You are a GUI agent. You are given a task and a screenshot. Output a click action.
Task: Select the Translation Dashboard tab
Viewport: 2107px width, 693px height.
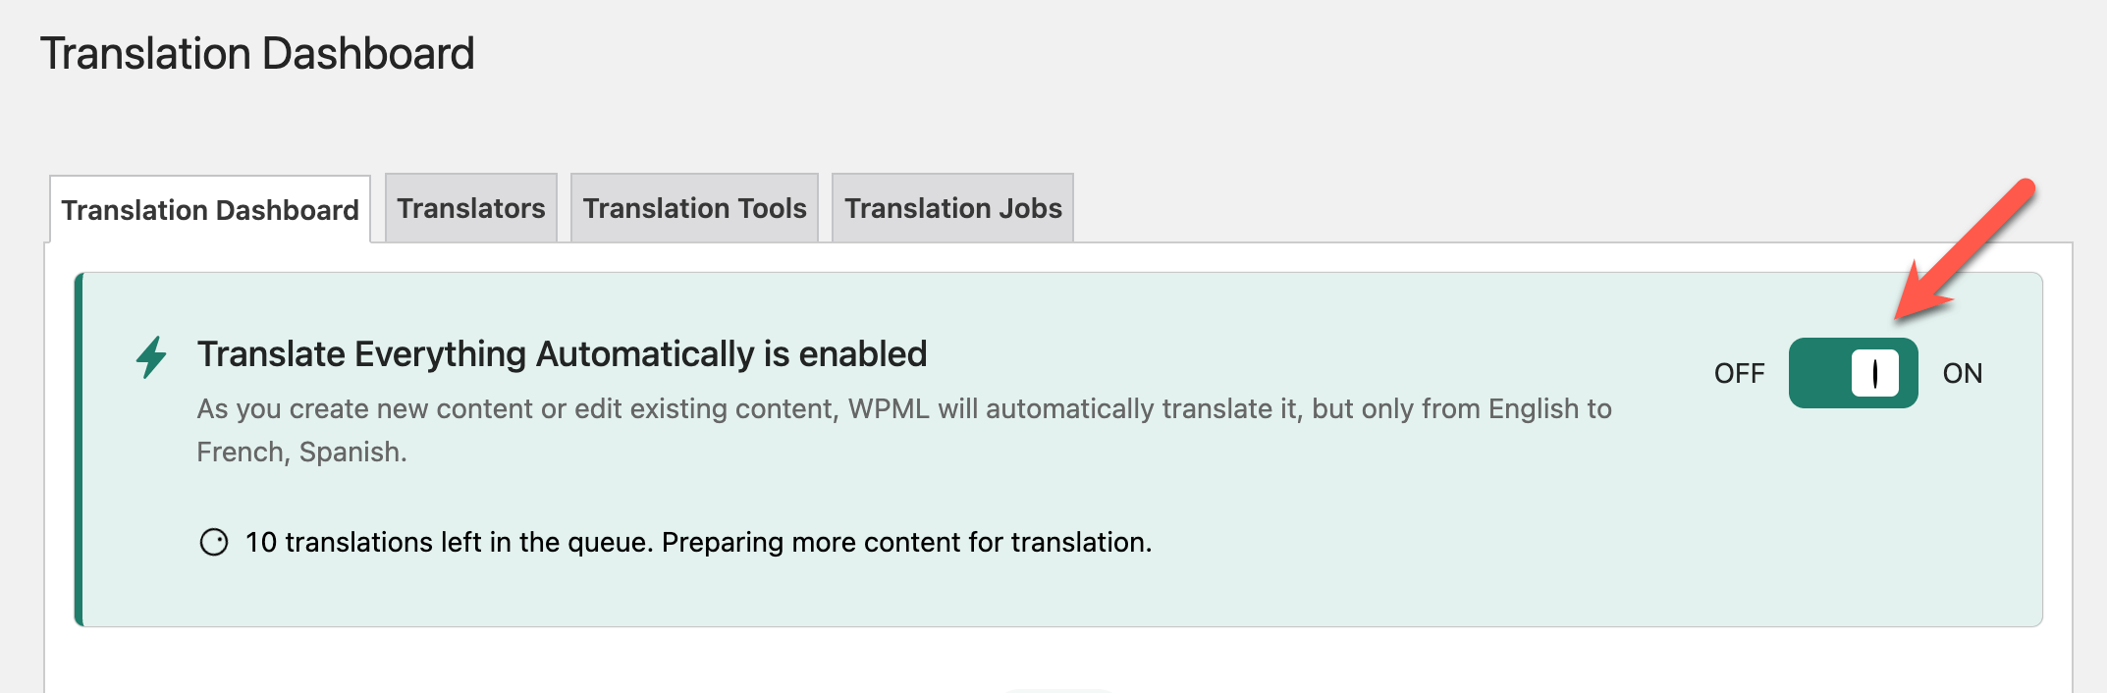210,209
